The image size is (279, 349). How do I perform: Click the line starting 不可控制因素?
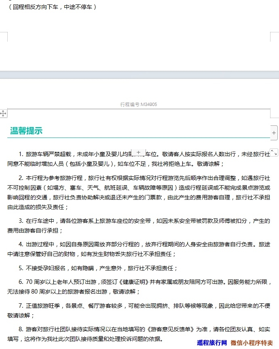click(139, 188)
